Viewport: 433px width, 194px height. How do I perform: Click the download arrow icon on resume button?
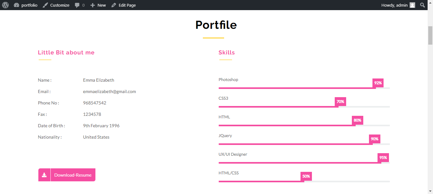point(44,175)
